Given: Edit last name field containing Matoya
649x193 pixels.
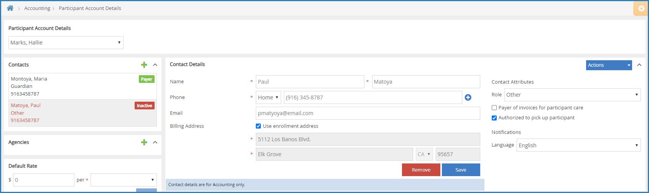Looking at the screenshot, I should [x=426, y=82].
